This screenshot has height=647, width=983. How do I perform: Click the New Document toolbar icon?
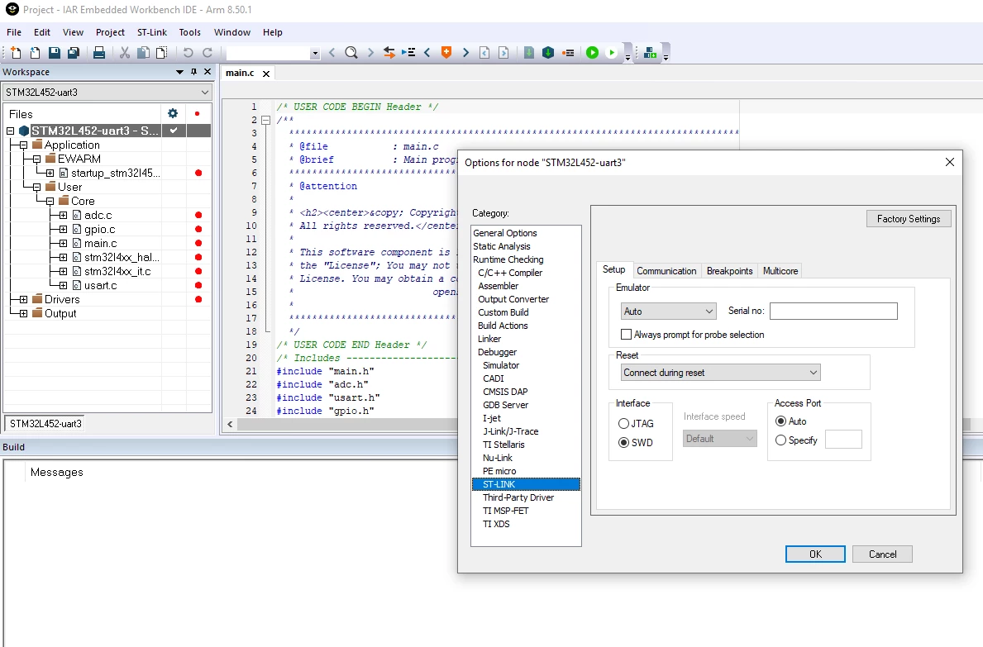coord(16,53)
